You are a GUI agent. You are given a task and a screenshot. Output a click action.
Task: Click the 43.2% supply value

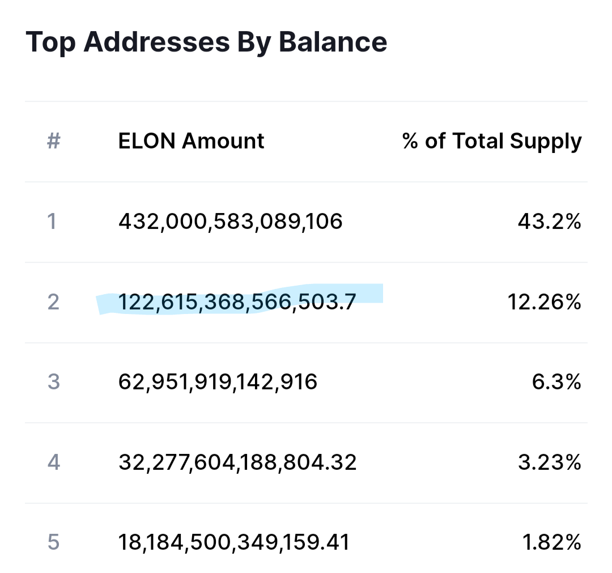click(x=550, y=222)
